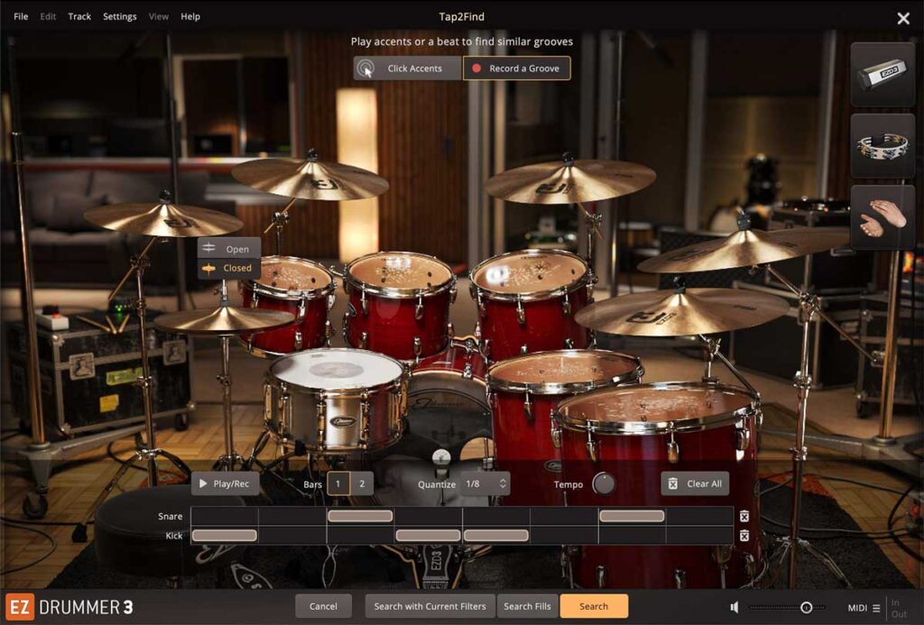Choose the hand claps sidebar icon
924x625 pixels.
[882, 215]
